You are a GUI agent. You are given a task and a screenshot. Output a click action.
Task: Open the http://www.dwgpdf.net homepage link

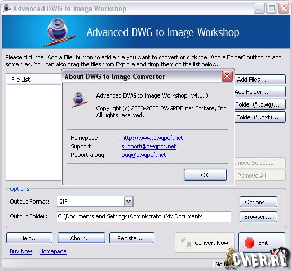[152, 138]
